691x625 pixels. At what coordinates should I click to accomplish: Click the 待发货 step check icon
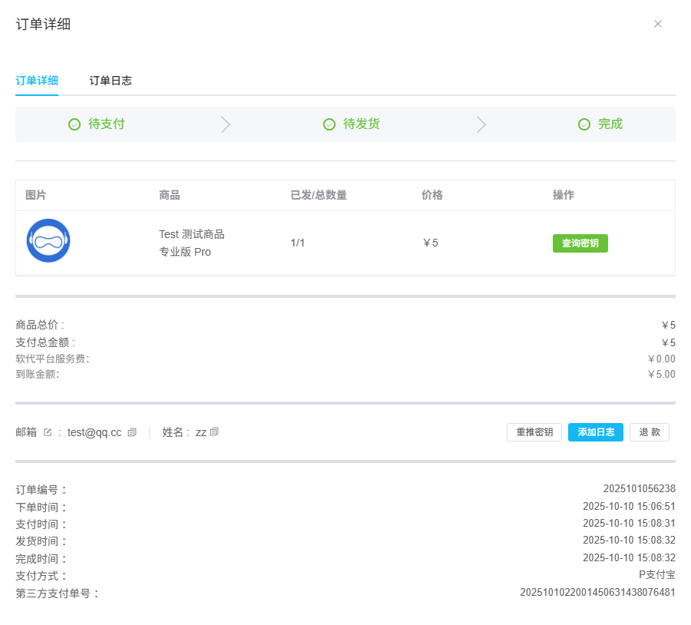(x=329, y=124)
